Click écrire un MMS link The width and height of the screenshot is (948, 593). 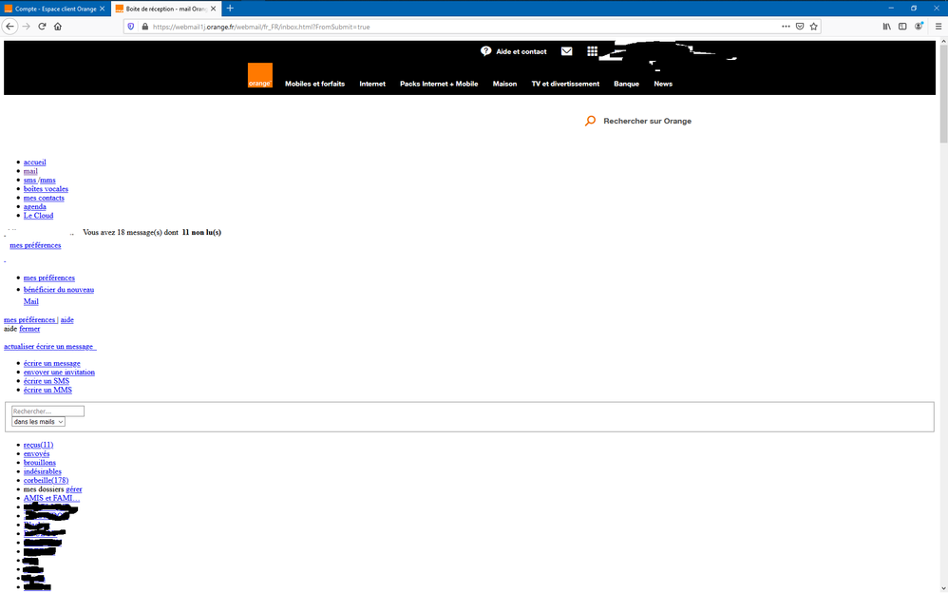point(47,391)
